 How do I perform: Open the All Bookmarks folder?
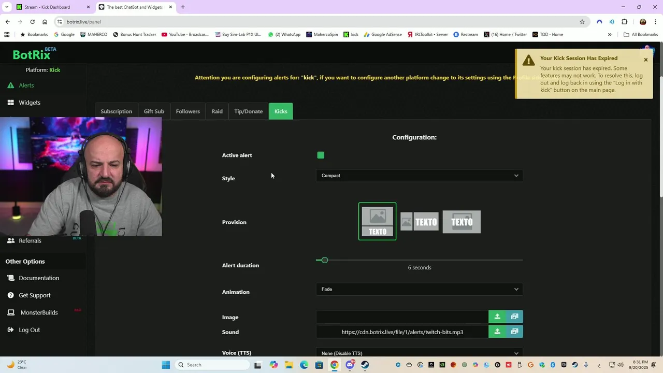[641, 35]
